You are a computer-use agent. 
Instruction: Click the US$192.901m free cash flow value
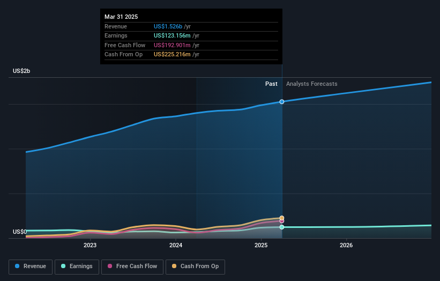[172, 45]
